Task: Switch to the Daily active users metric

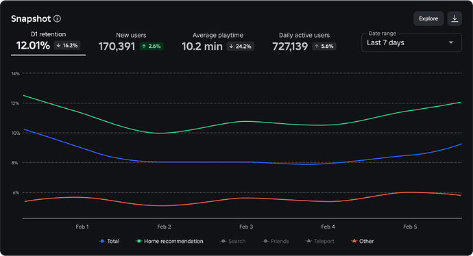Action: point(304,42)
